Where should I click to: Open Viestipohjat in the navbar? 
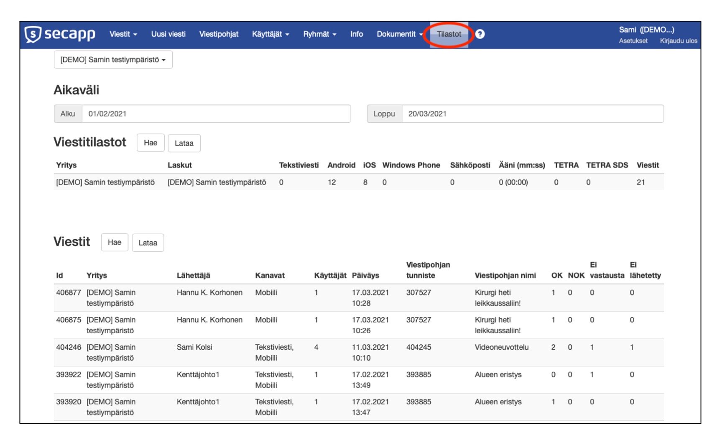pos(219,34)
